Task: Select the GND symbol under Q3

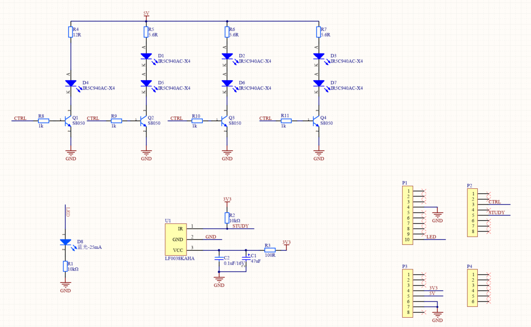Action: pos(227,155)
